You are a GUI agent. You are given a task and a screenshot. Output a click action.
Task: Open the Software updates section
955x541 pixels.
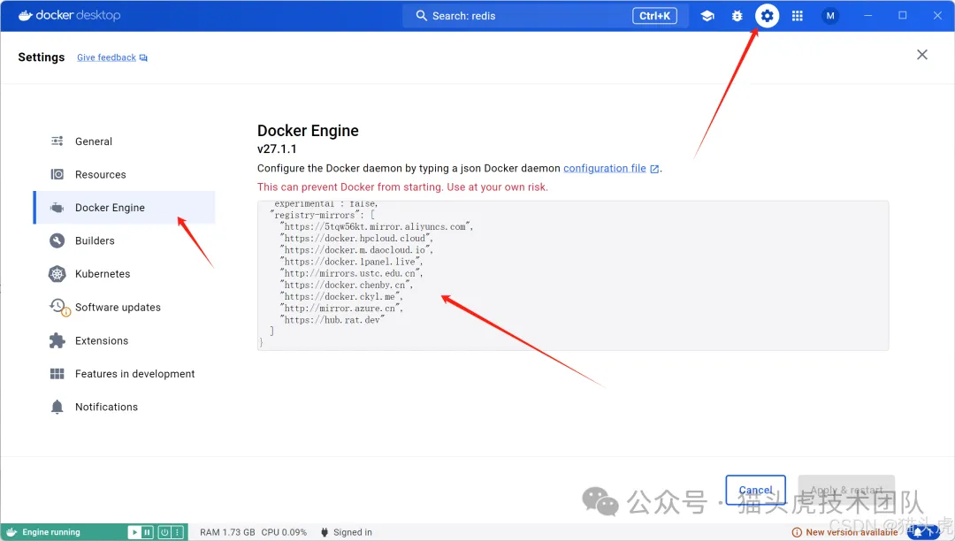click(x=125, y=308)
